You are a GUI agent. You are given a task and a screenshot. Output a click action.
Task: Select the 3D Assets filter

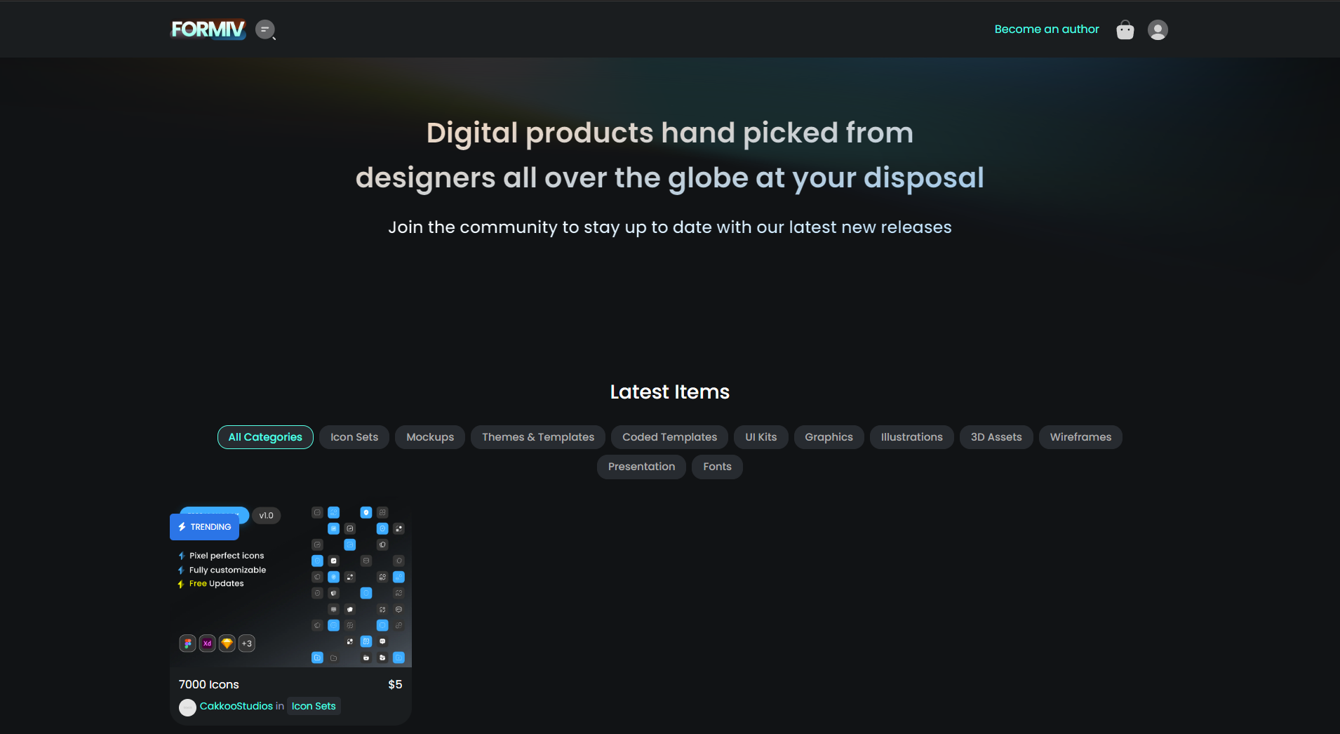pyautogui.click(x=996, y=437)
